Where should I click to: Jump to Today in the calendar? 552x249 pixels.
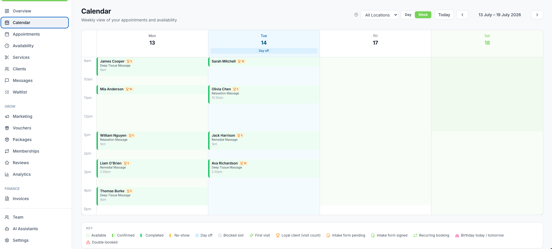tap(444, 15)
